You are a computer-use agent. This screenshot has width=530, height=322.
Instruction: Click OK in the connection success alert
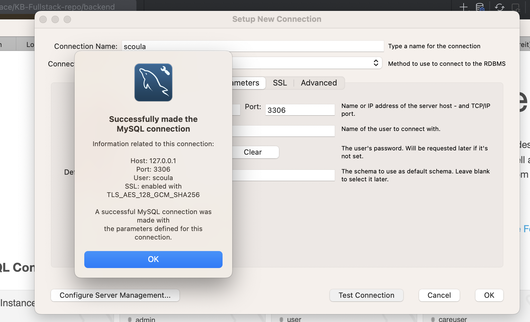point(153,259)
